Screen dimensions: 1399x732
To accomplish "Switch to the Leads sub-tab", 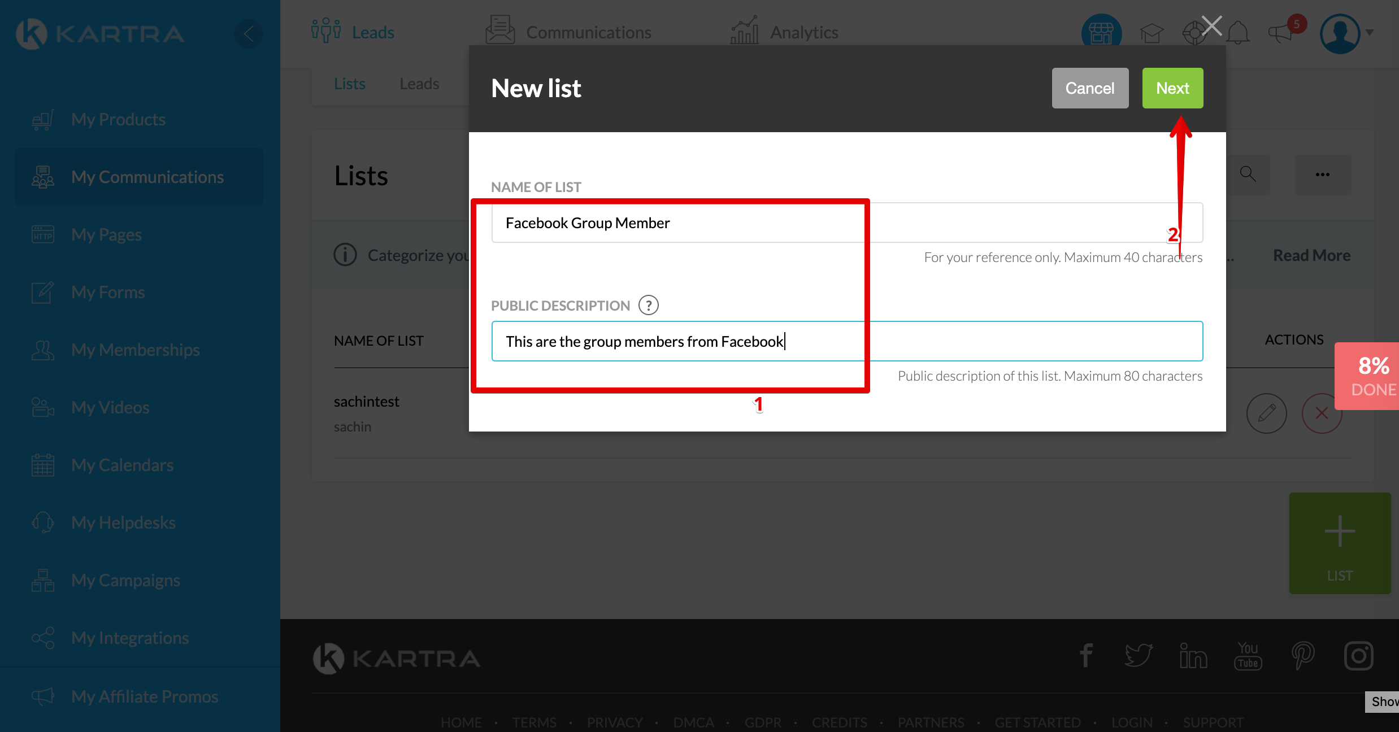I will 419,84.
